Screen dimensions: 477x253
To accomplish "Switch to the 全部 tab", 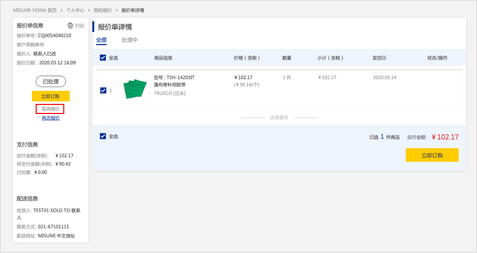I will [x=101, y=40].
